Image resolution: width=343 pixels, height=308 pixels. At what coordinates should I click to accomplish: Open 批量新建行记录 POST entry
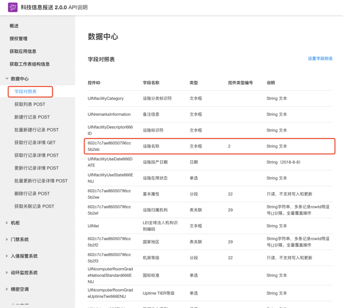(36, 130)
